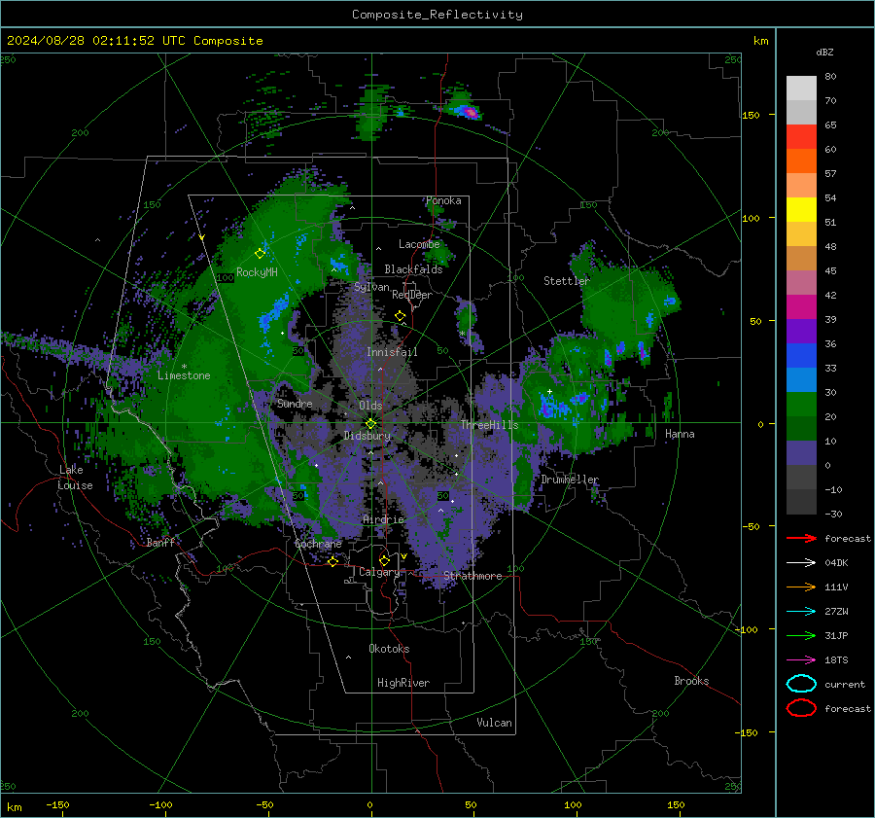The image size is (875, 818).
Task: Select the green 20-30 dBZ swatch
Action: (801, 405)
